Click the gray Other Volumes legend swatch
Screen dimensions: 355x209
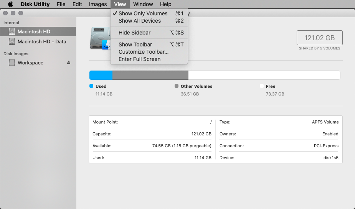(177, 86)
